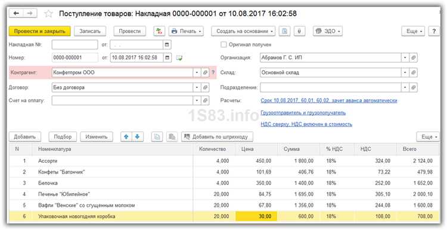447x230 pixels.
Task: Click the sum cell 1 695,00
Action: 299,194
